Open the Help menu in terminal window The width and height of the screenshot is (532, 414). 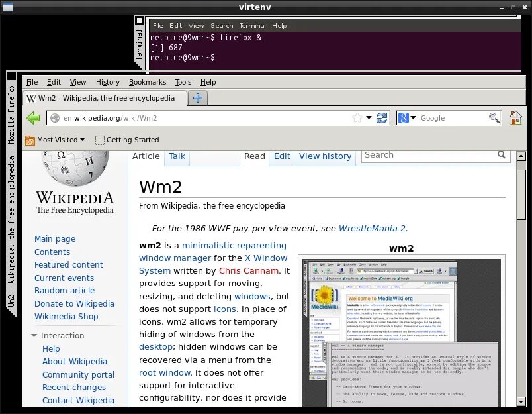click(x=279, y=25)
